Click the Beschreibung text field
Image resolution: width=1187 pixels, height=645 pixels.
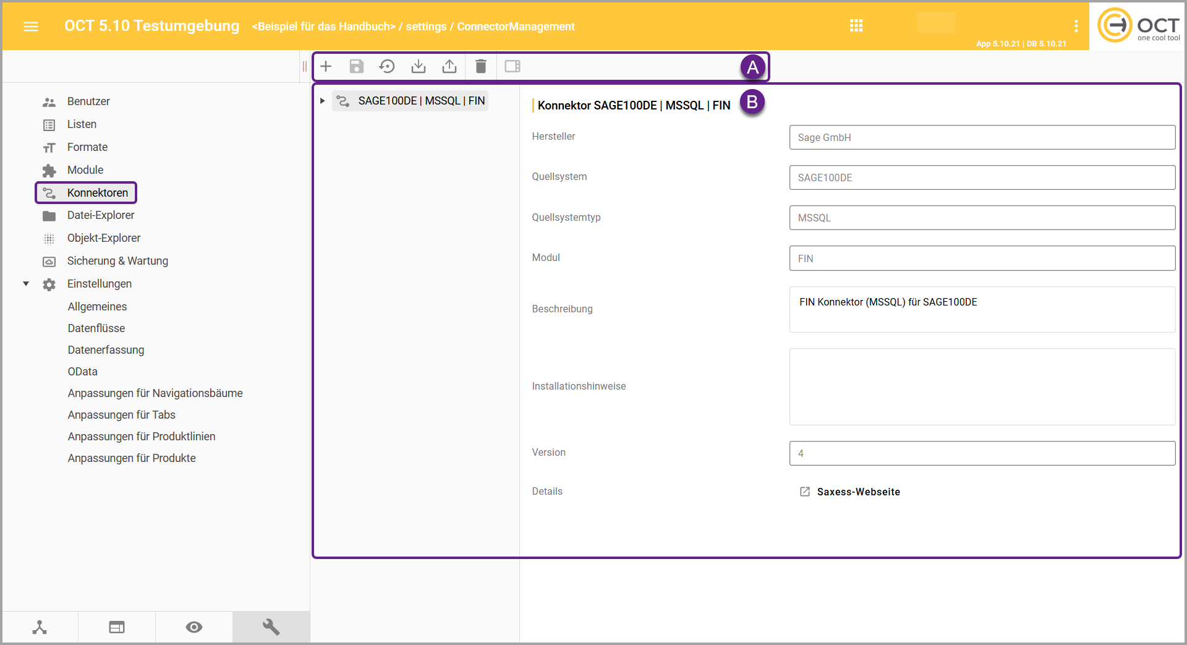coord(982,309)
